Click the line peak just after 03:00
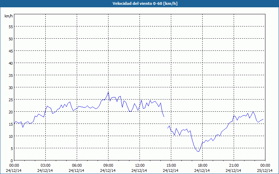279x174 pixels. [x=47, y=106]
